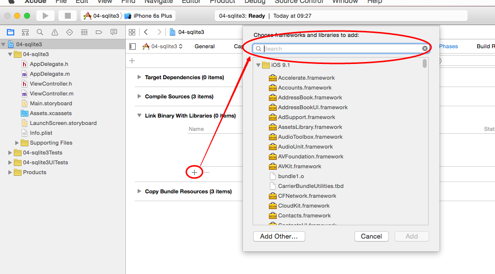Open the related items grid icon

pyautogui.click(x=132, y=32)
